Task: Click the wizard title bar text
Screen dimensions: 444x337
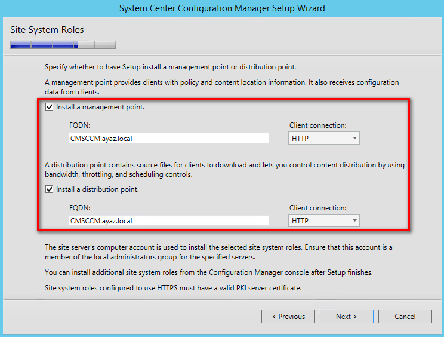Action: click(x=222, y=8)
